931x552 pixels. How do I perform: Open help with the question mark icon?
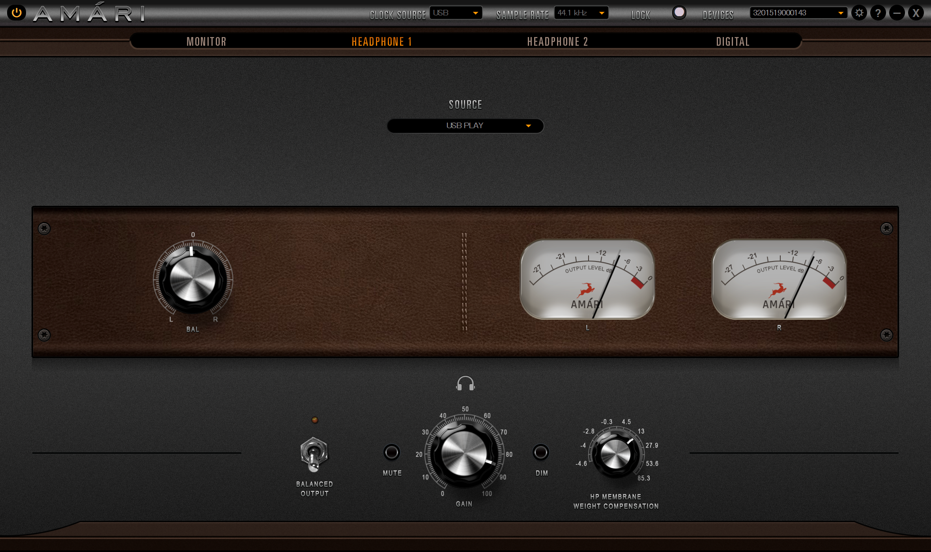click(878, 13)
